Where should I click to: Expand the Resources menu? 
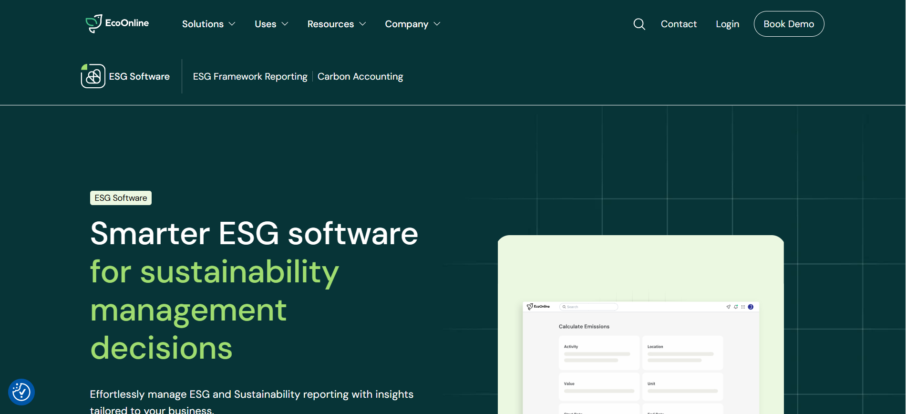[337, 24]
